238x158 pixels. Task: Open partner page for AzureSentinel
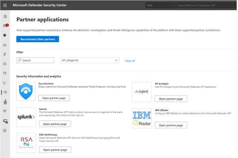pyautogui.click(x=54, y=98)
